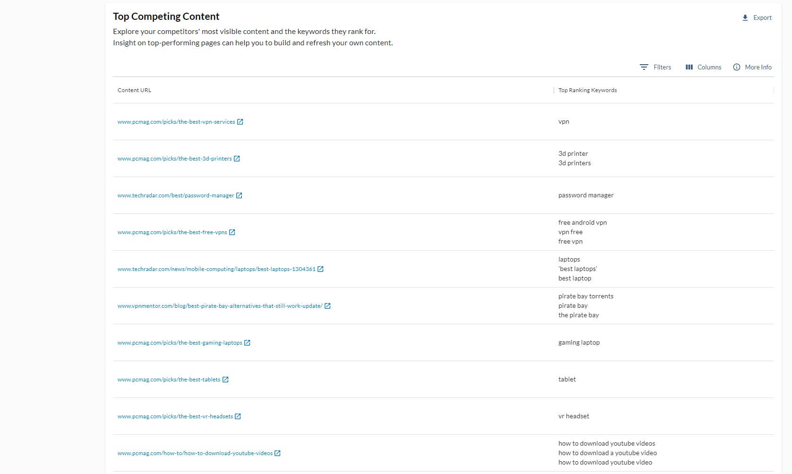
Task: Open the how-to-download-youtube-videos link
Action: pos(195,453)
